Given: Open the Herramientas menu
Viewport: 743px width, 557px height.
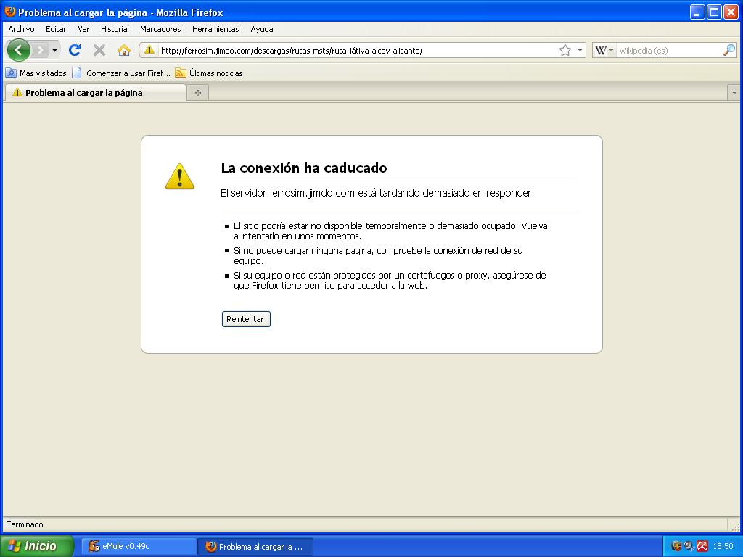Looking at the screenshot, I should tap(215, 29).
